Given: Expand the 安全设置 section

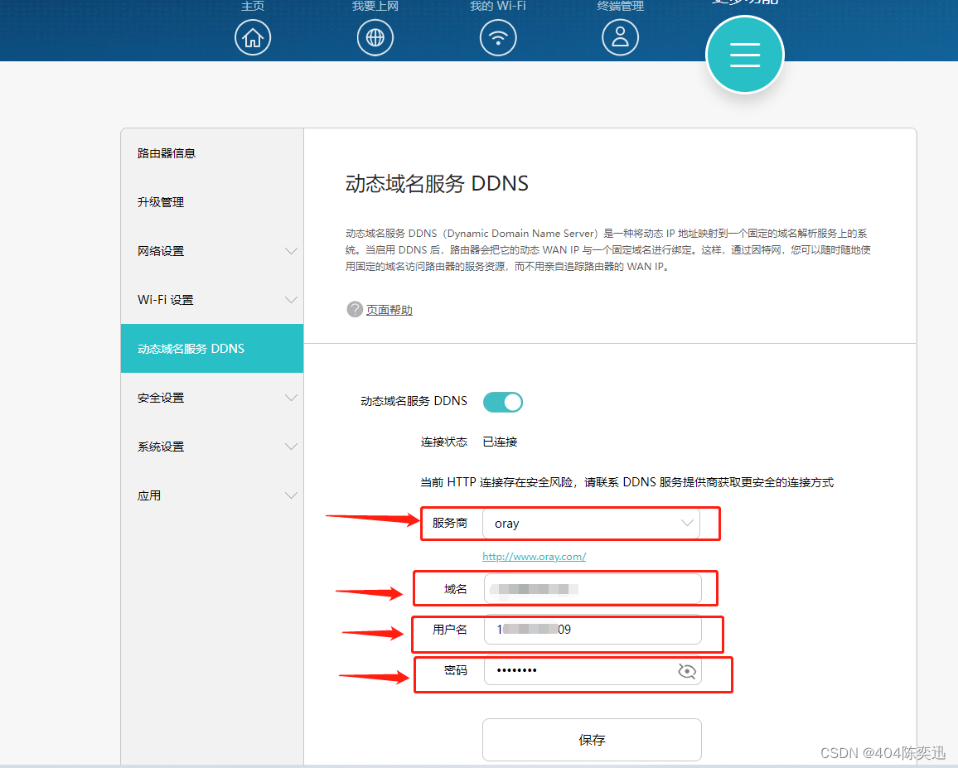Looking at the screenshot, I should (x=212, y=398).
